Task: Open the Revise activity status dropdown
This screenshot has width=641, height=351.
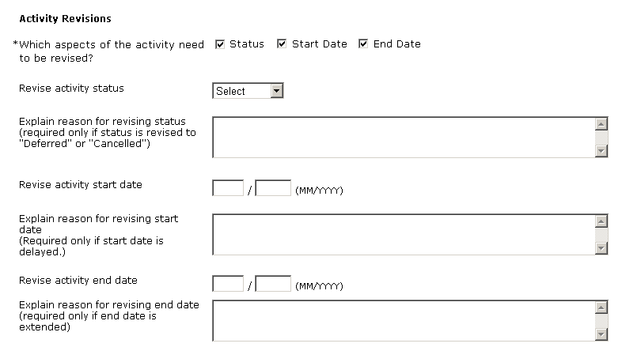Action: pyautogui.click(x=248, y=91)
